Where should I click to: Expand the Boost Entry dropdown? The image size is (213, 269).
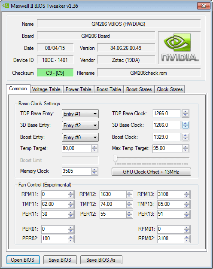click(80, 137)
